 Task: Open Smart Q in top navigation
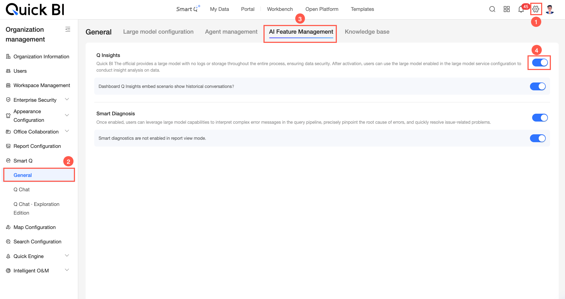pyautogui.click(x=188, y=9)
